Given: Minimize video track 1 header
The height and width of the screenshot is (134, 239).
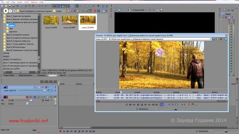Looking at the screenshot, I should 2,87.
